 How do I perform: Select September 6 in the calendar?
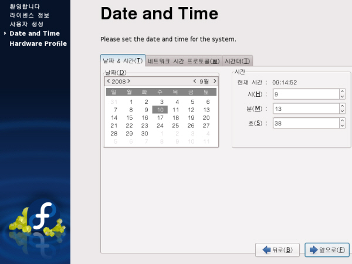point(208,102)
